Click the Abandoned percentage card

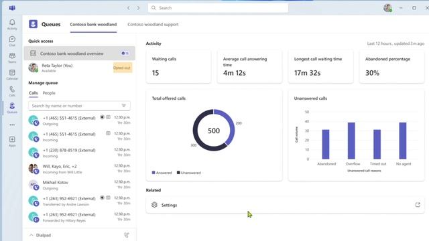pyautogui.click(x=391, y=66)
